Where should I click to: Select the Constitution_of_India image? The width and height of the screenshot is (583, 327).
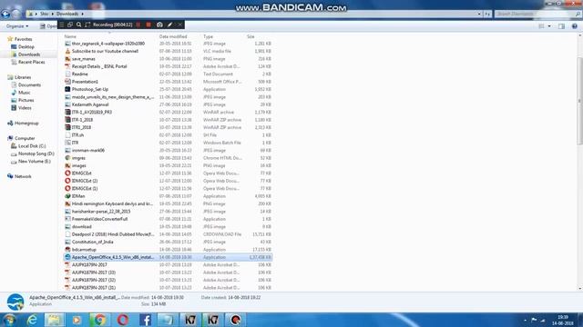pos(168,242)
